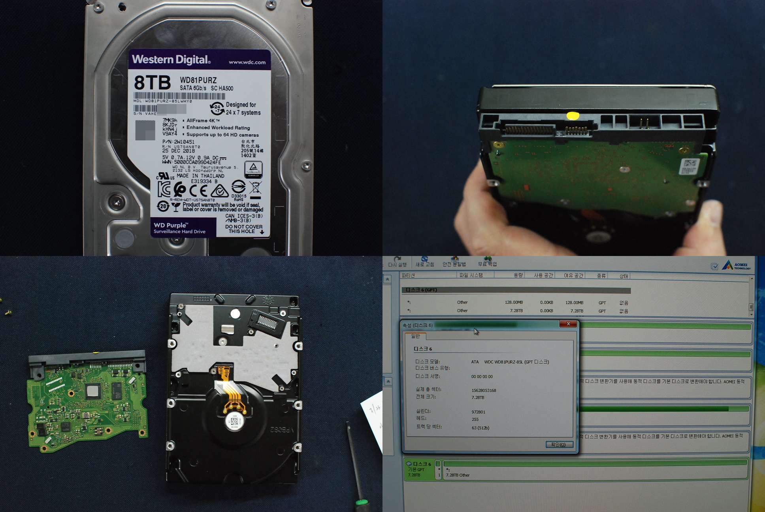Sort by the 용량 column header
The height and width of the screenshot is (512, 765).
coord(510,275)
